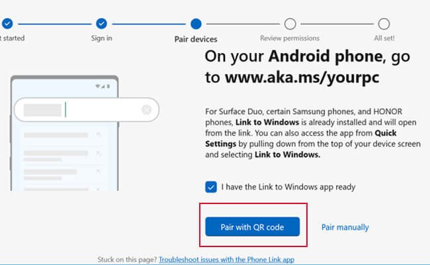Click the Pair with QR code button

(x=252, y=227)
